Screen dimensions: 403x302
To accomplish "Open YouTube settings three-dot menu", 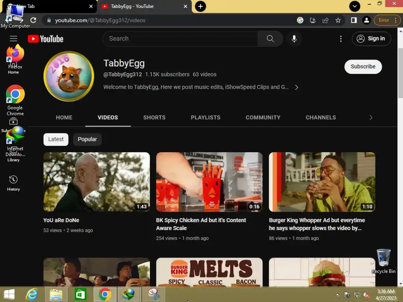I will pos(341,39).
